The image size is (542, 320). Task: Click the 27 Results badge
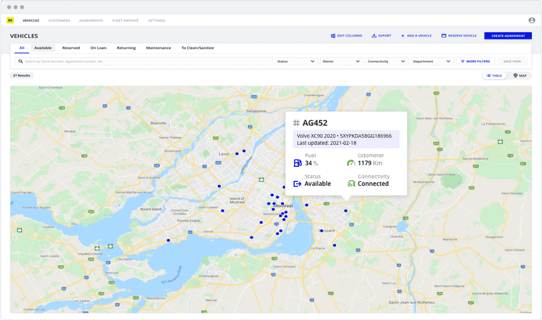pos(21,75)
